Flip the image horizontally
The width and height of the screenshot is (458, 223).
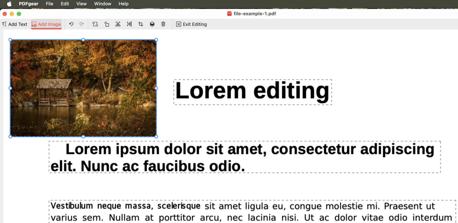(118, 24)
